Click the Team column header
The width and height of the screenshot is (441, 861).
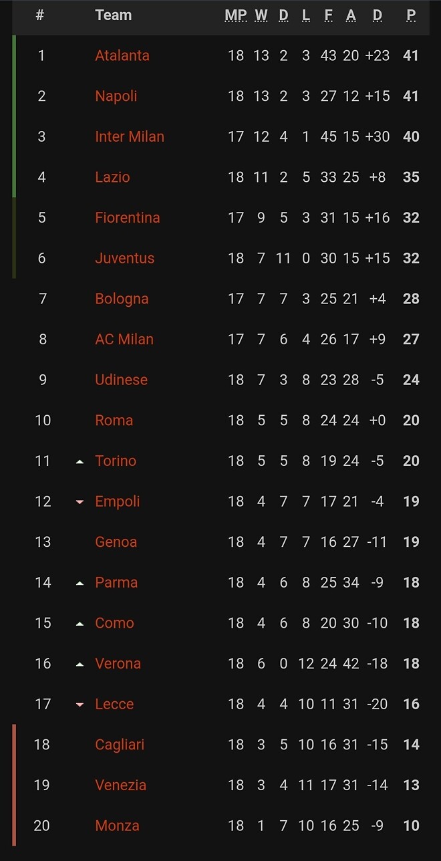pos(114,15)
